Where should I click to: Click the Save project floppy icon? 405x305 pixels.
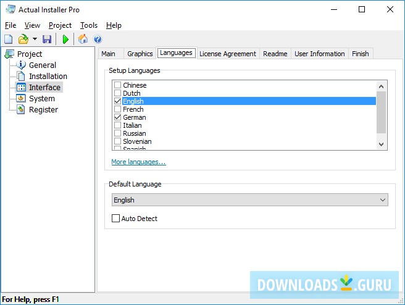pos(47,40)
